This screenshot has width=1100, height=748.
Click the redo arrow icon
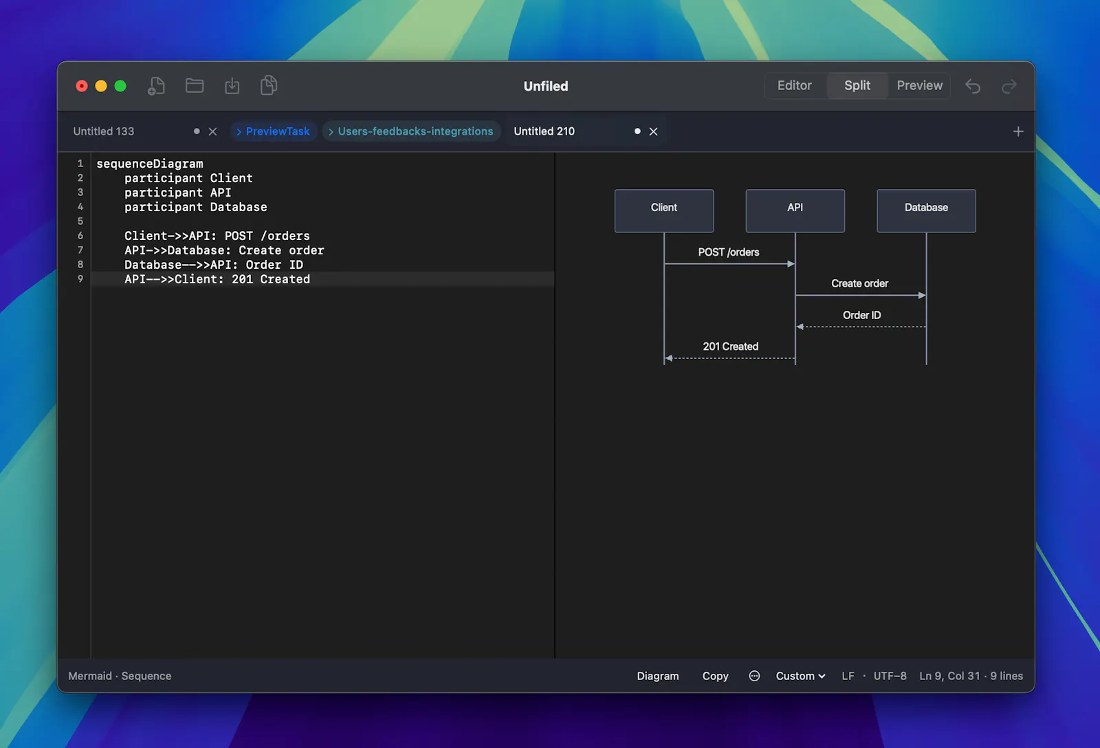click(1009, 86)
